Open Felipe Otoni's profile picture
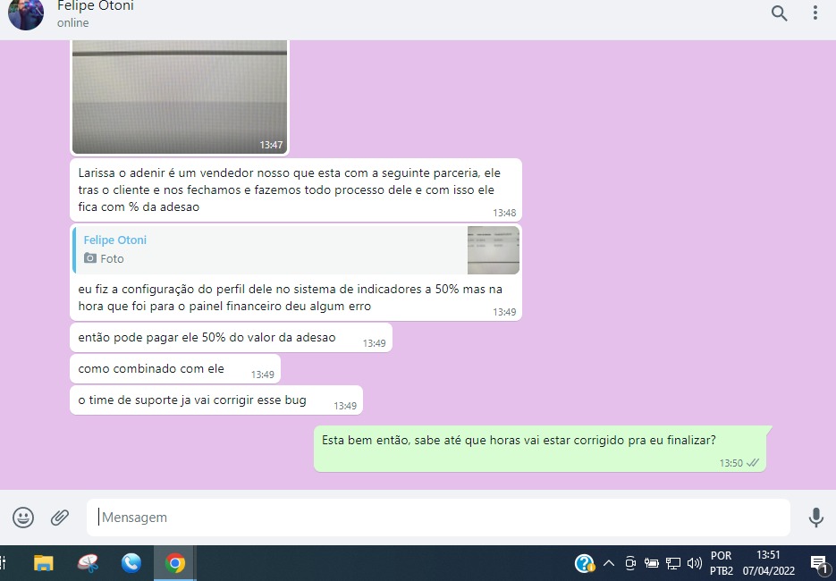 point(26,13)
